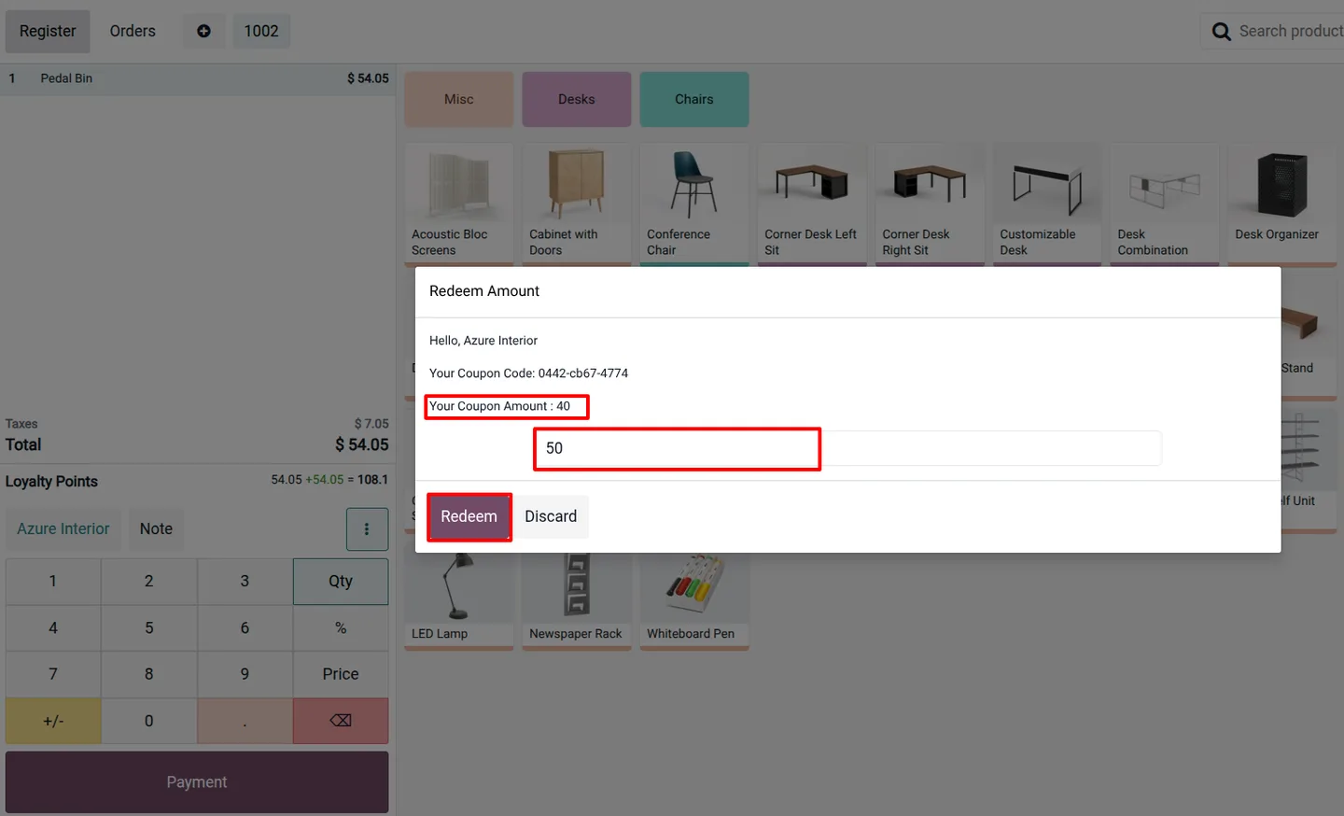Select the Desk Organizer product
Viewport: 1344px width, 816px height.
tap(1281, 205)
